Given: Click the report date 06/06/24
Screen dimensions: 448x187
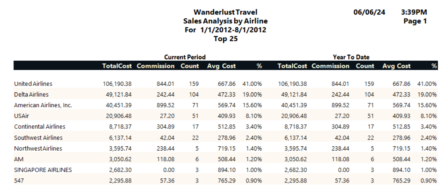Looking at the screenshot, I should click(x=369, y=12).
